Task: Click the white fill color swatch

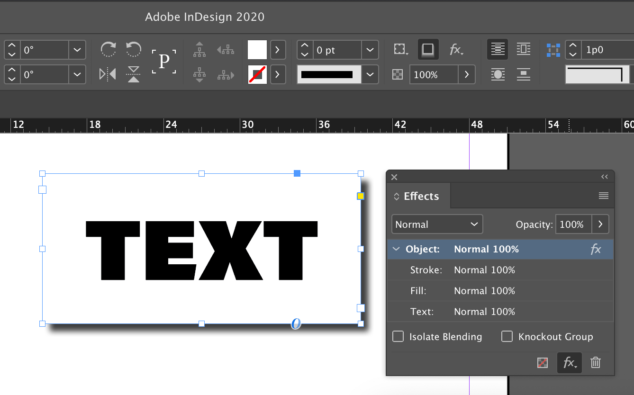Action: click(x=257, y=49)
